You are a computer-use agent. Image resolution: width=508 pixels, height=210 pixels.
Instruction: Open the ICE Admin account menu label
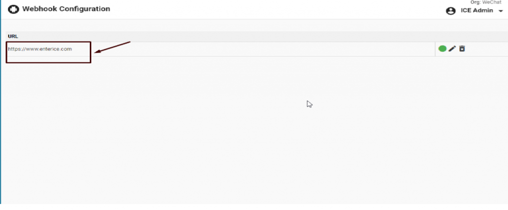coord(477,10)
